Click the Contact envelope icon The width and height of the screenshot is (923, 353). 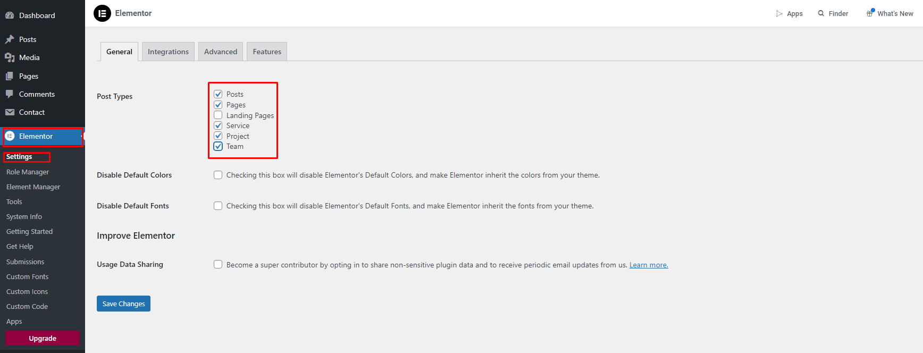coord(10,112)
